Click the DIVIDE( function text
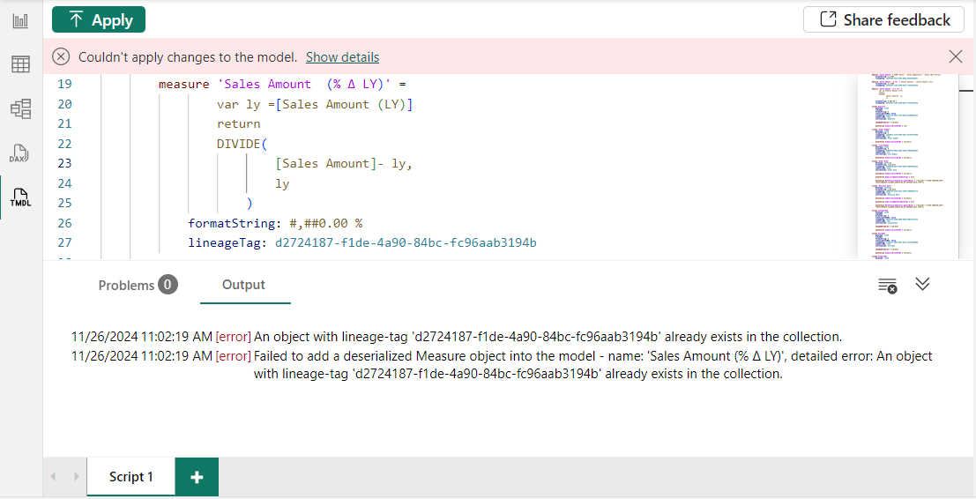The height and width of the screenshot is (499, 976). tap(242, 144)
